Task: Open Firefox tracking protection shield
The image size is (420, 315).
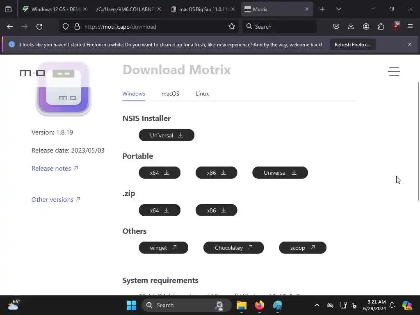Action: click(66, 27)
